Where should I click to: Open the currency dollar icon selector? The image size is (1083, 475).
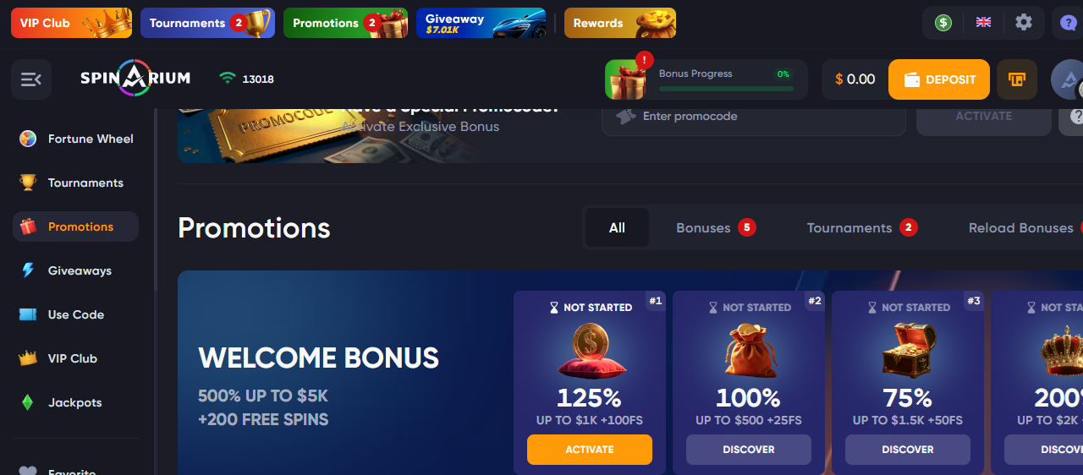(943, 23)
